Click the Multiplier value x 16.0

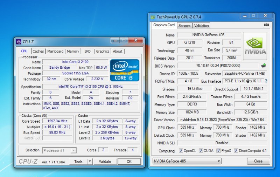pos(57,127)
